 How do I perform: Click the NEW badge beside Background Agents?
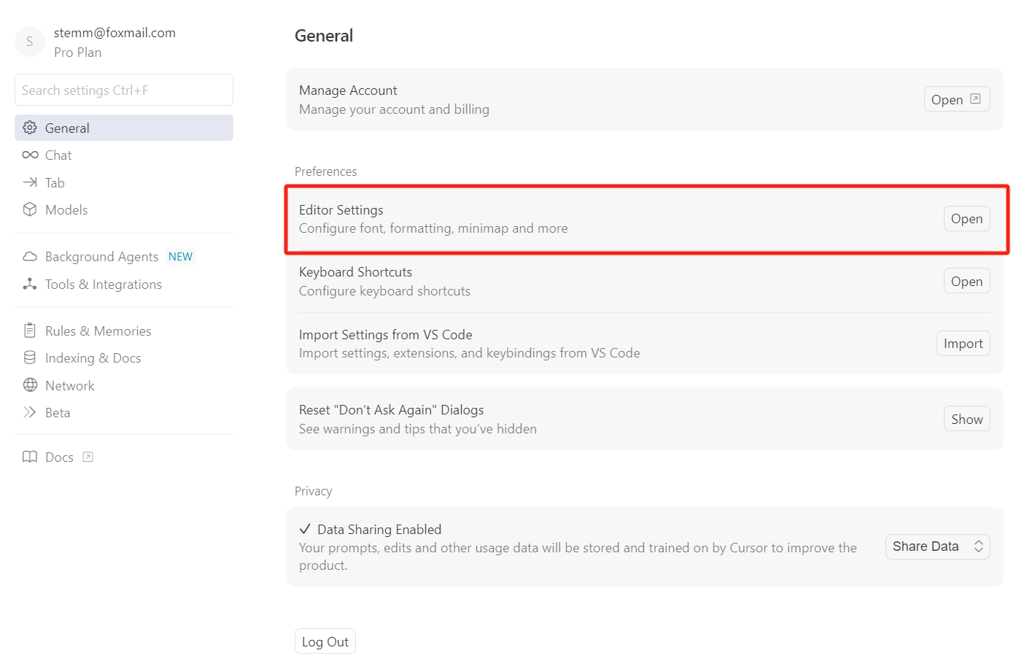(x=180, y=257)
